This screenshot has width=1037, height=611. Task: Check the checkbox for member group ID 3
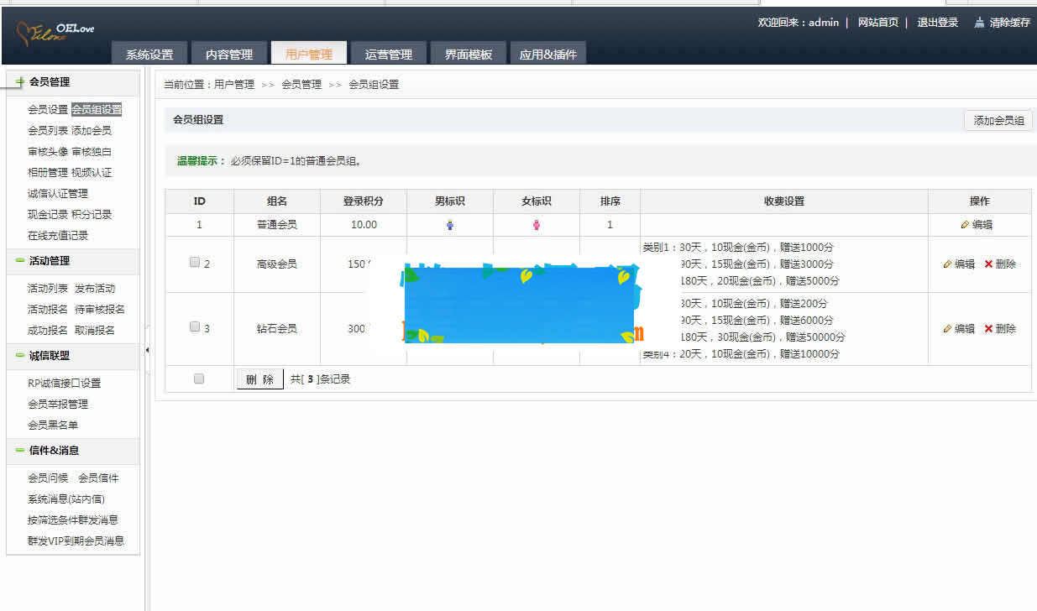point(194,326)
